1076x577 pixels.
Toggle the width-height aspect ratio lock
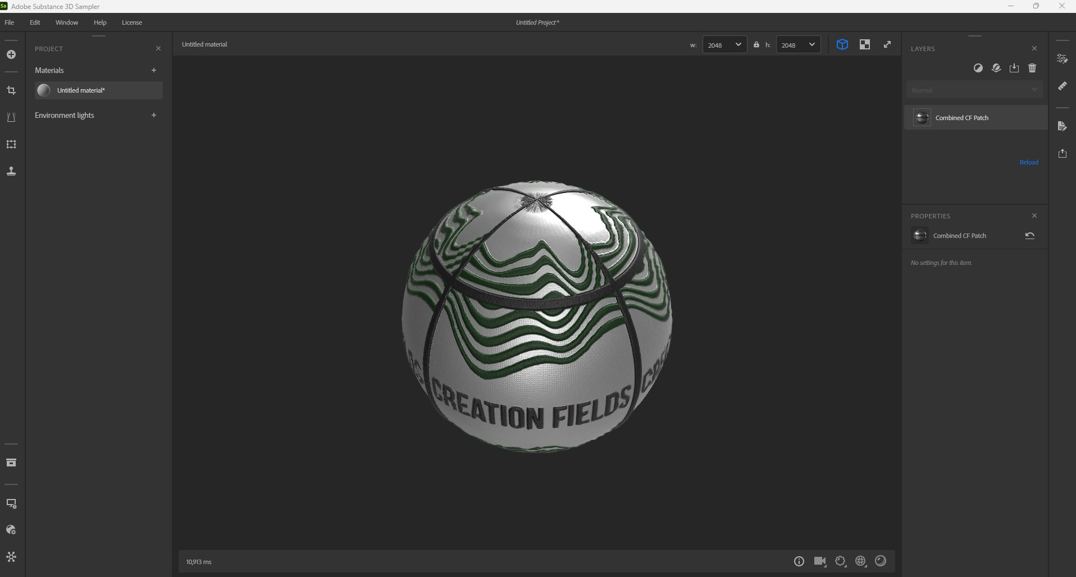click(756, 44)
